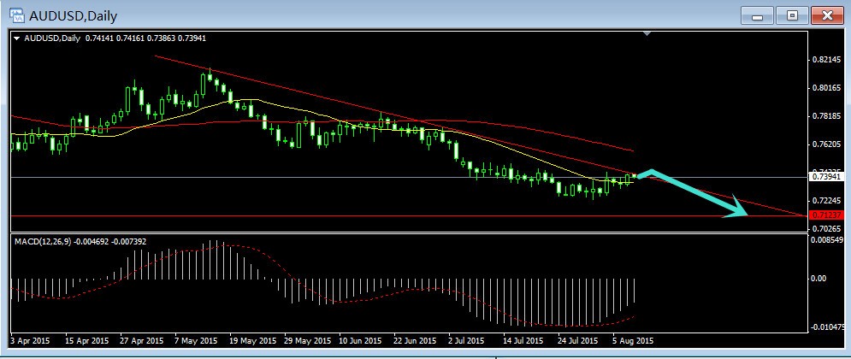Click date label 3 Apr 2015
The image size is (851, 359).
coord(31,340)
